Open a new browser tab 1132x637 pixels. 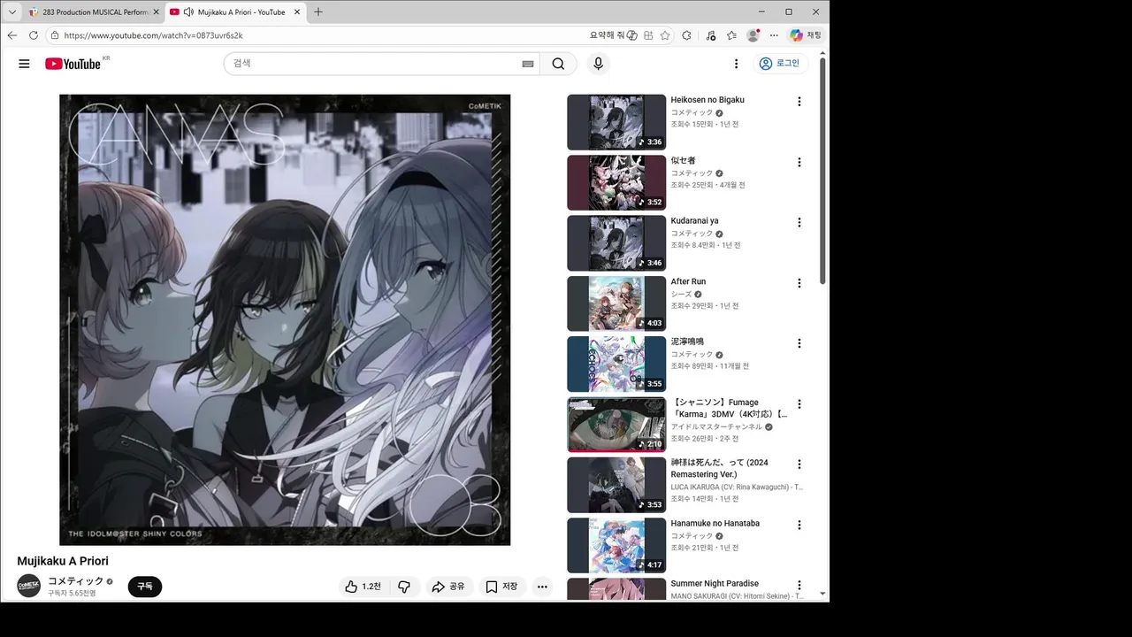[x=318, y=12]
